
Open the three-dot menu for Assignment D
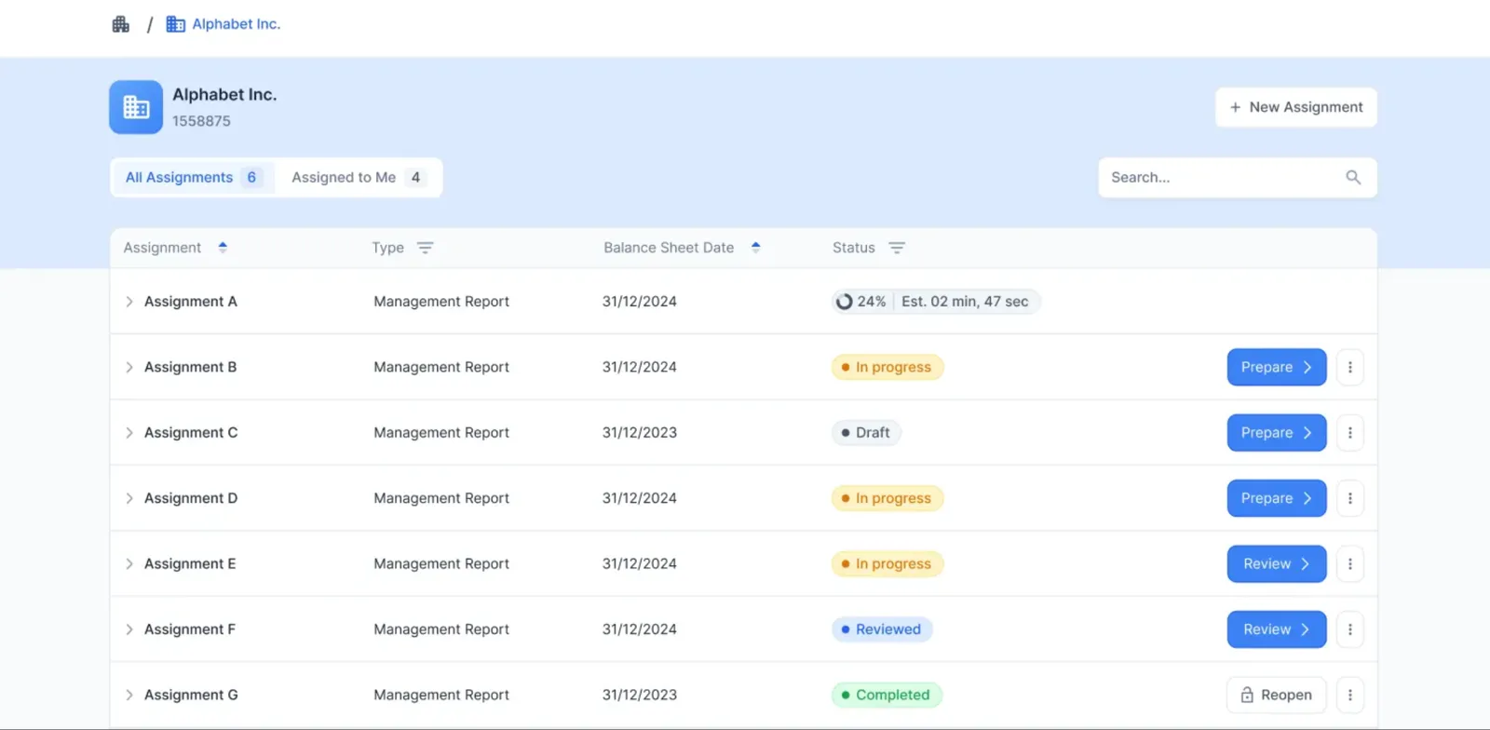click(x=1349, y=498)
